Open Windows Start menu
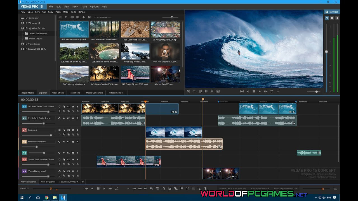The image size is (358, 201). coord(22,198)
